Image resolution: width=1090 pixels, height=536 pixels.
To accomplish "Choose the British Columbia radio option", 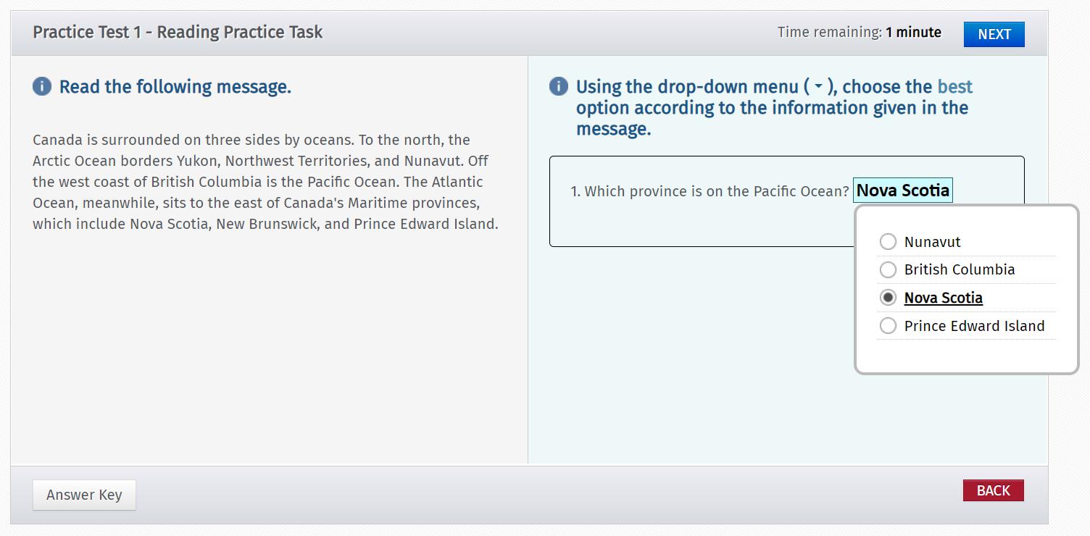I will pos(888,270).
